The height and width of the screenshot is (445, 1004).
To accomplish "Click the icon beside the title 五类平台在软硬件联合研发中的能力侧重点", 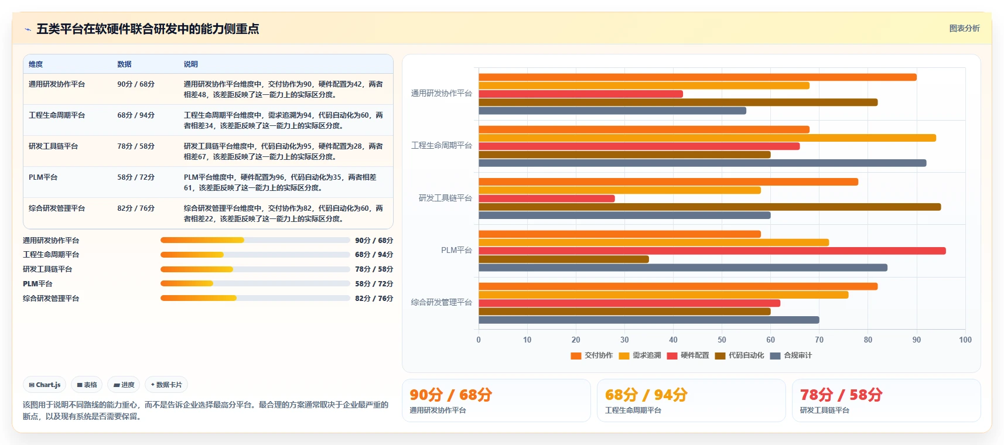I will (28, 29).
